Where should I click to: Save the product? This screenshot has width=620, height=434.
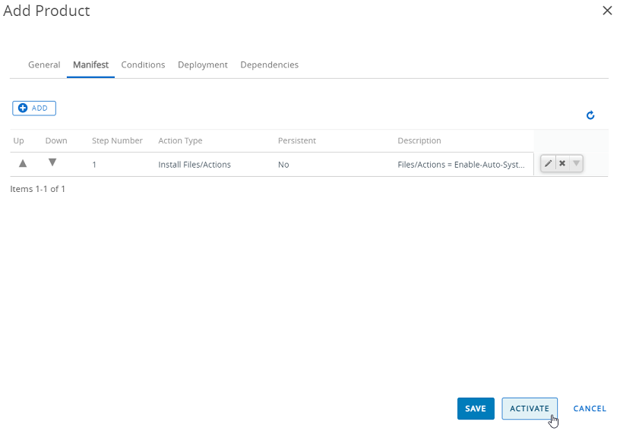coord(476,408)
